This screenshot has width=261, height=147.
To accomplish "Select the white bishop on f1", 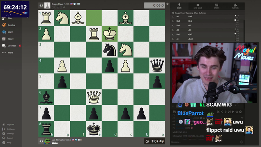I will pos(78,18).
